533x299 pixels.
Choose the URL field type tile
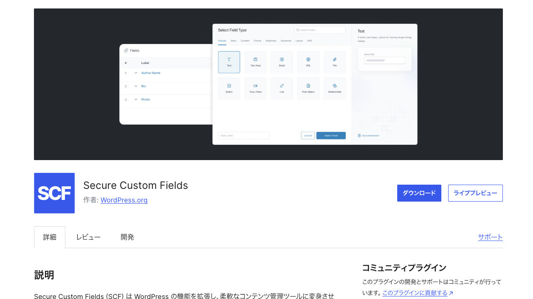308,62
